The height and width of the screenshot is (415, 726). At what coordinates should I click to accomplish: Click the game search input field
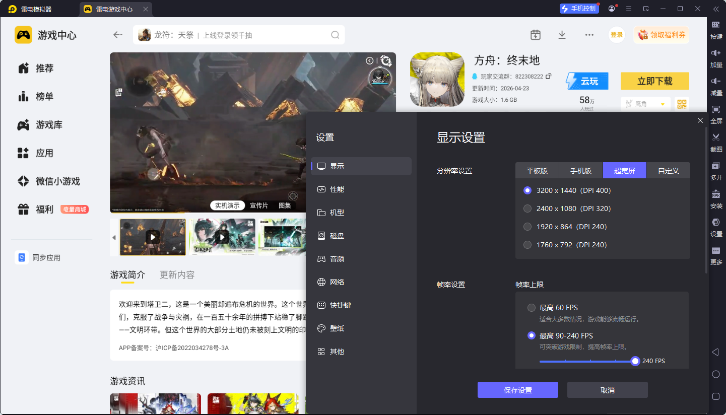pyautogui.click(x=239, y=35)
